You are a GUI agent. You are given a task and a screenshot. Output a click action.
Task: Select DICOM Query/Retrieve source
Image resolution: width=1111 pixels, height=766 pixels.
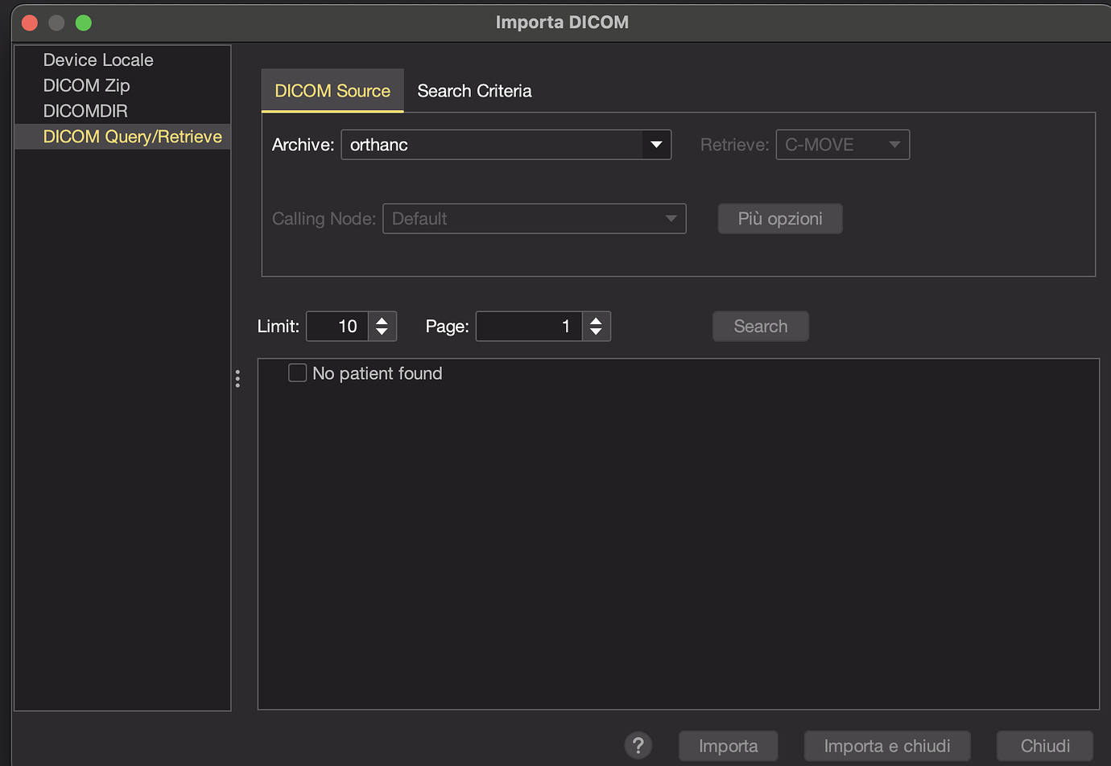[x=132, y=136]
